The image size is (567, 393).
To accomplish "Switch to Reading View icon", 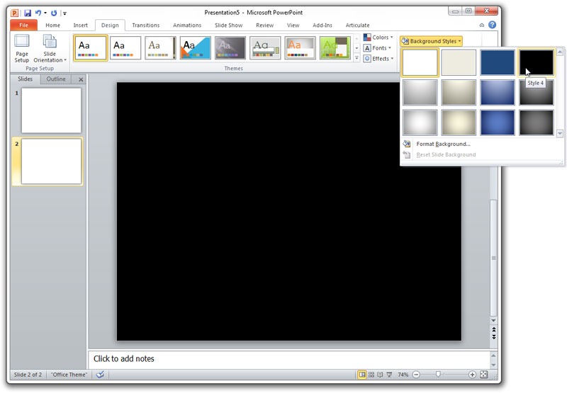I will coord(380,375).
